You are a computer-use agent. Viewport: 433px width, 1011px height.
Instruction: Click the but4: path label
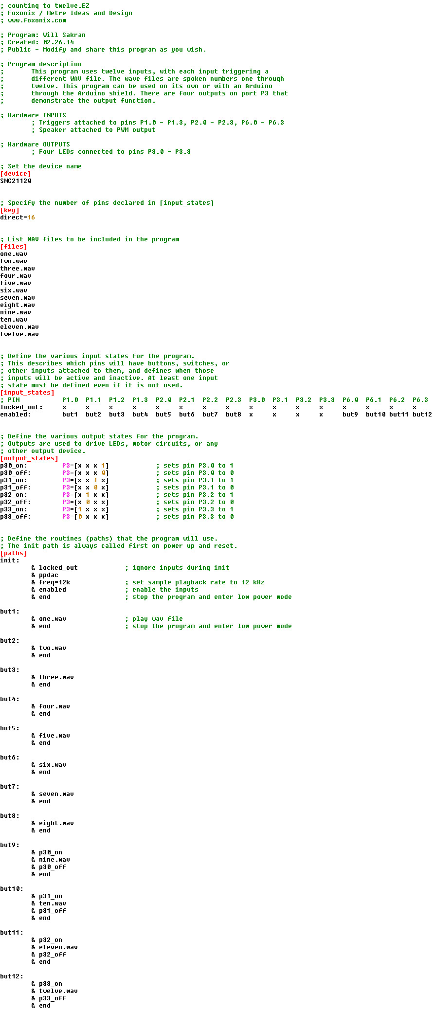tap(10, 699)
